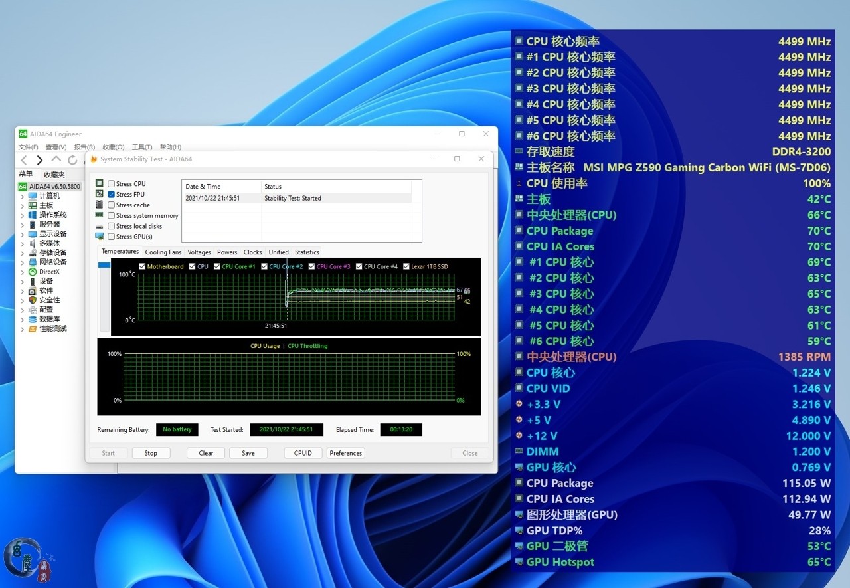Select the 多媒体 speaker icon in tree

tap(33, 243)
